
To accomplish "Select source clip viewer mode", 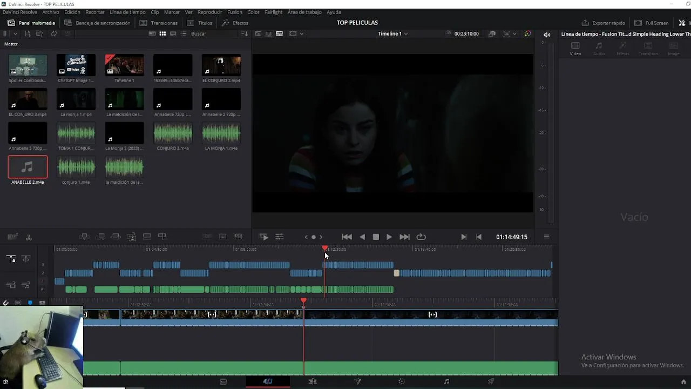I will click(x=258, y=33).
